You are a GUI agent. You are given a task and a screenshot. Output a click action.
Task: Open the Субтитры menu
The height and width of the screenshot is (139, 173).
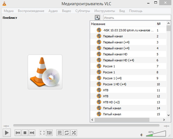83,11
